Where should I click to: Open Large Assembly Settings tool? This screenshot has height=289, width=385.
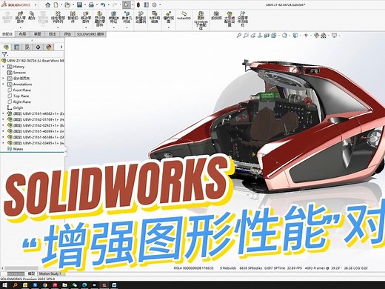(x=230, y=19)
